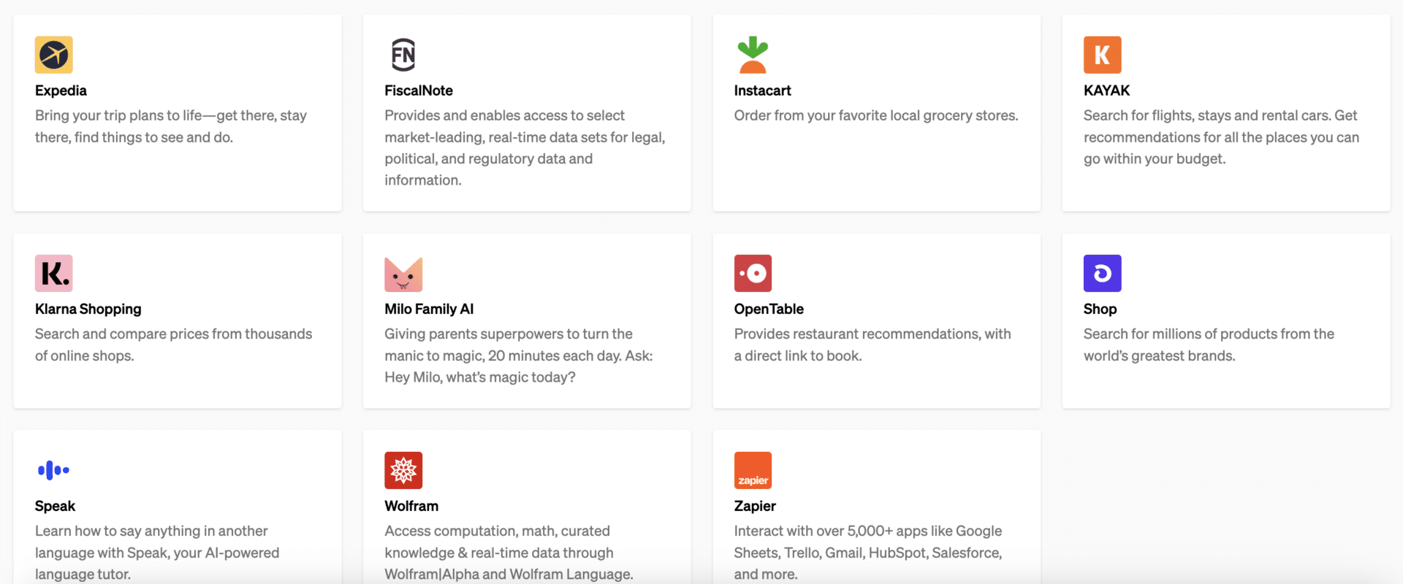
Task: Click the purple Shop logo icon
Action: [x=1102, y=274]
